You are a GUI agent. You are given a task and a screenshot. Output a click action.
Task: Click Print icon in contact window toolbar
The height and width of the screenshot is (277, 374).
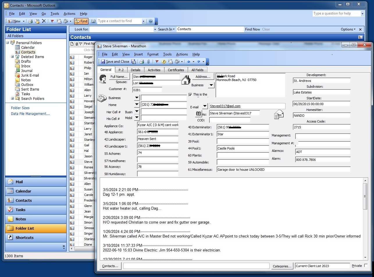(x=142, y=62)
